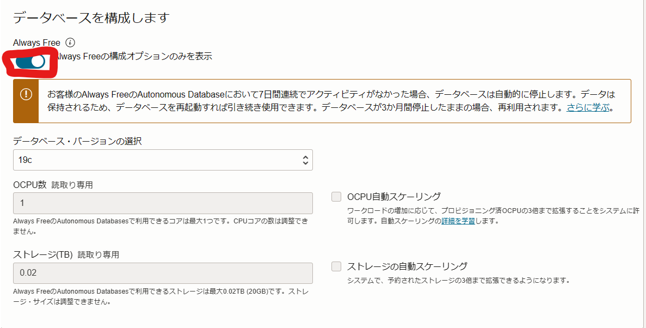Click the データベースを構成します heading
Screen dimensions: 646x328
91,17
